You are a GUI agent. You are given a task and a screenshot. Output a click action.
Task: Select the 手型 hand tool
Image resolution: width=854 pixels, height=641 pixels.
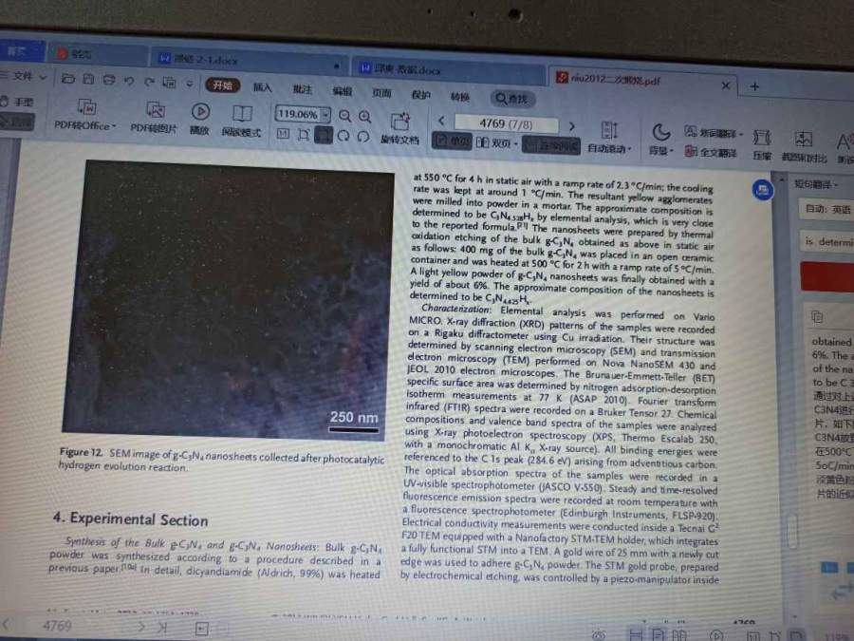click(17, 102)
